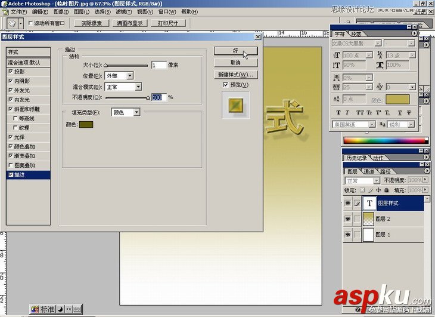
Task: Open the Layers panel flyout menu arrow
Action: coord(427,171)
